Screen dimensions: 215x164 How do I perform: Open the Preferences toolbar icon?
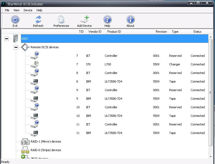(x=61, y=19)
